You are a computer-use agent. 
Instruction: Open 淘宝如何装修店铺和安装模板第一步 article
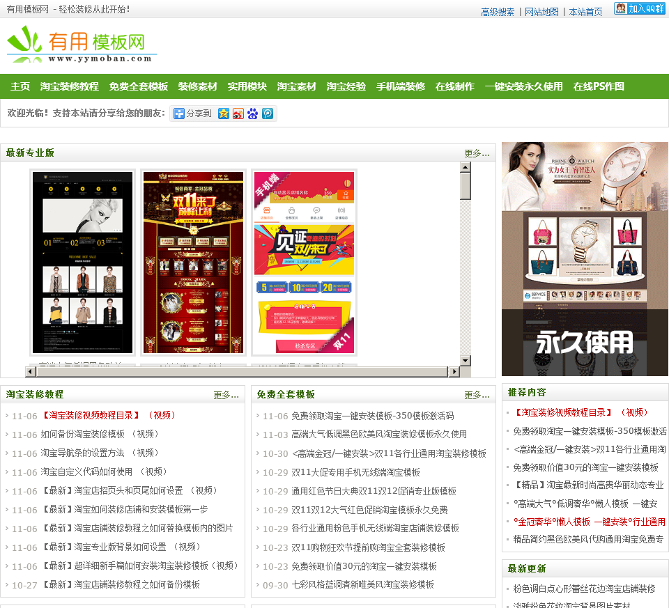[124, 509]
